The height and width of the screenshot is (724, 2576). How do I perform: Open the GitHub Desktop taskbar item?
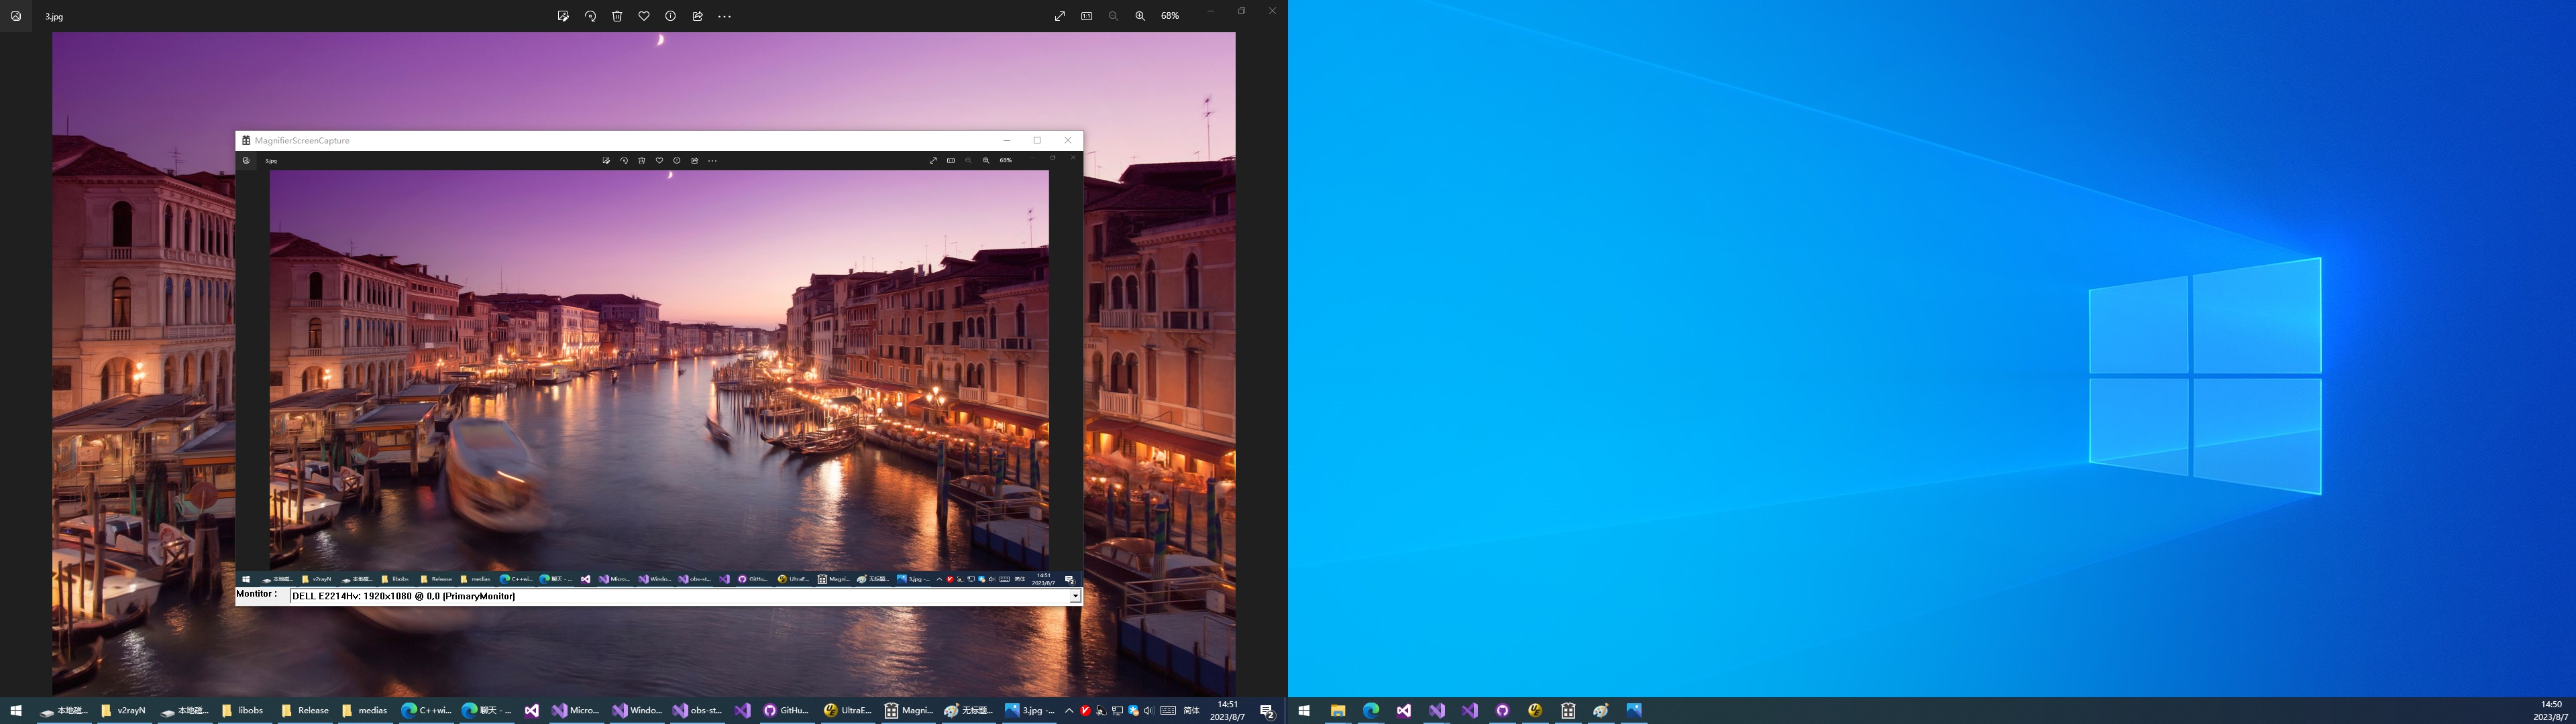(786, 711)
